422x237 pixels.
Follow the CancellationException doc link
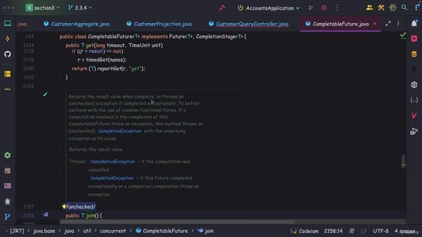tap(113, 161)
